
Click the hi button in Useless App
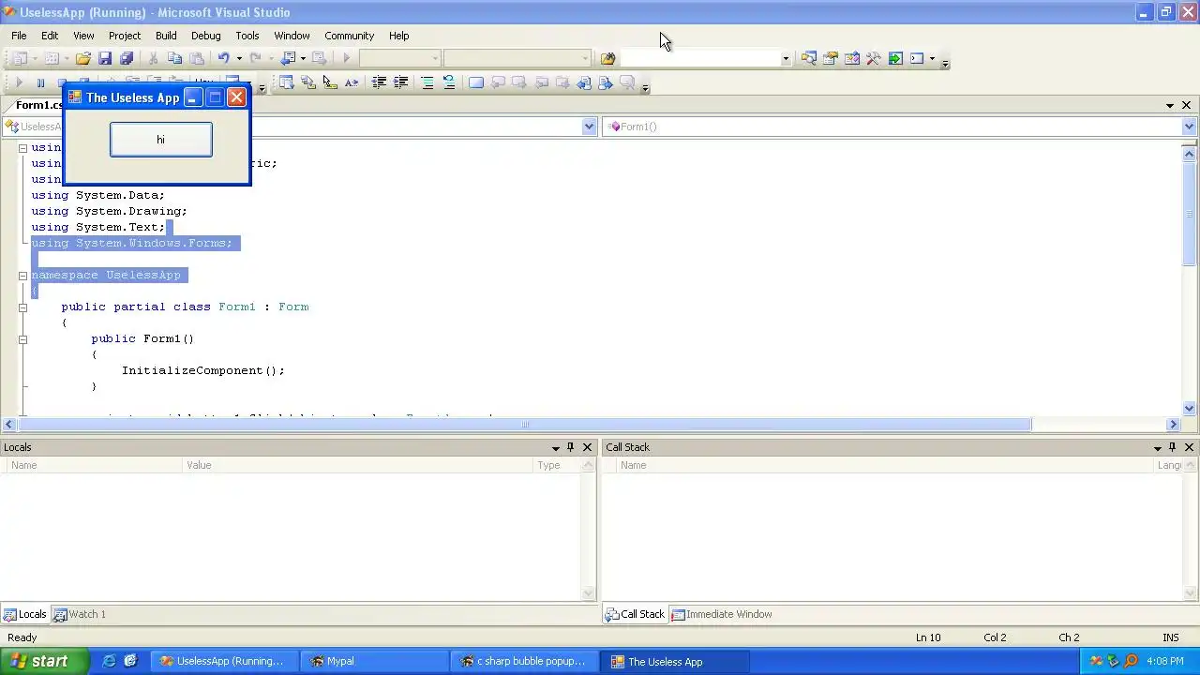(x=161, y=140)
